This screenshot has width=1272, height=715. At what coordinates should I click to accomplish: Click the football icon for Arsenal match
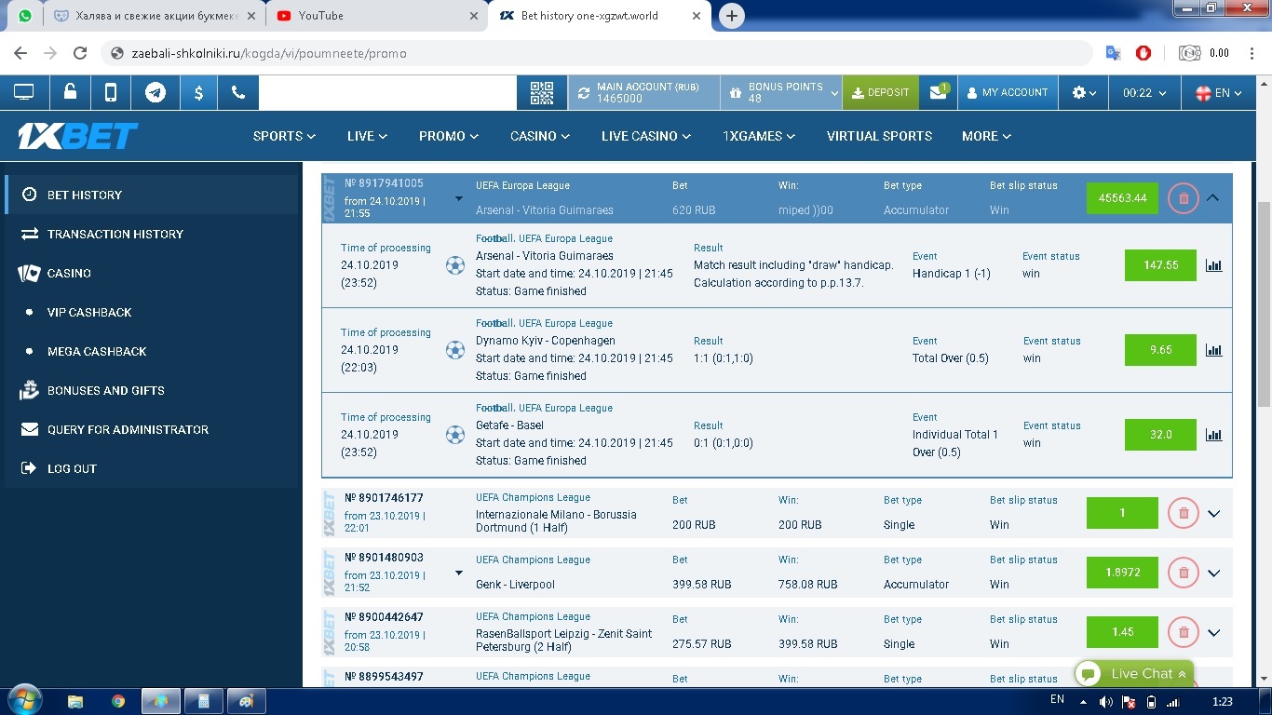click(x=454, y=265)
